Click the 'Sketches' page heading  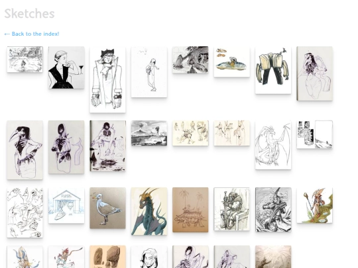pos(29,14)
